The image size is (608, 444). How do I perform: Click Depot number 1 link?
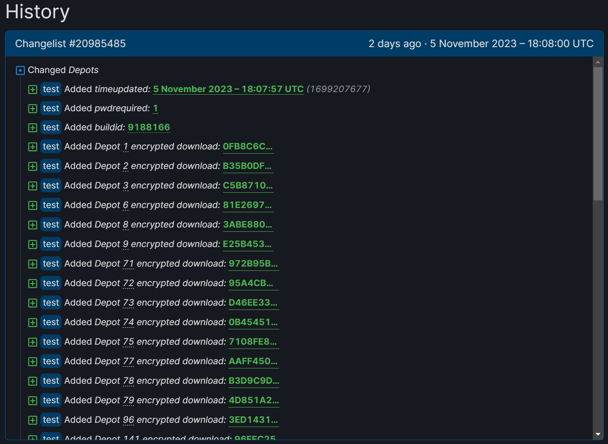point(126,146)
